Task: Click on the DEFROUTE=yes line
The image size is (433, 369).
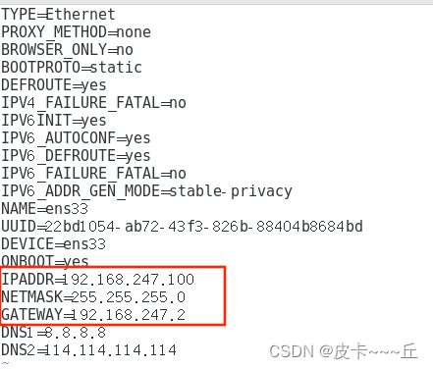Action: [54, 85]
